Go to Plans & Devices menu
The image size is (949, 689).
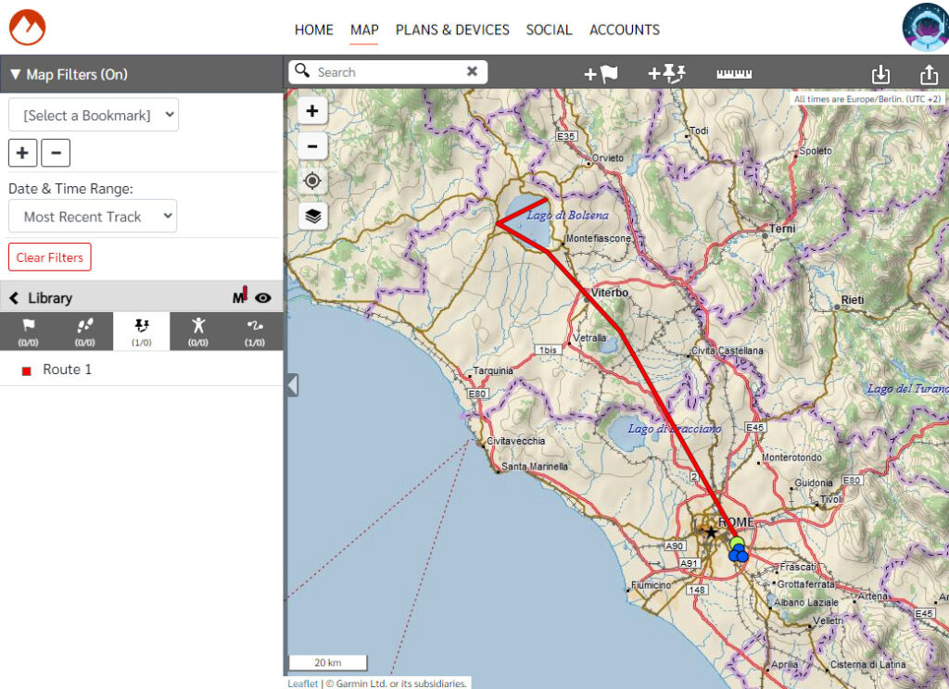452,30
